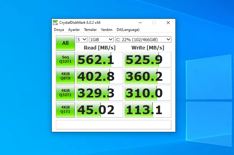The height and width of the screenshot is (155, 234).
Task: Start the 4KiB Q1T1 test
Action: coord(65,110)
